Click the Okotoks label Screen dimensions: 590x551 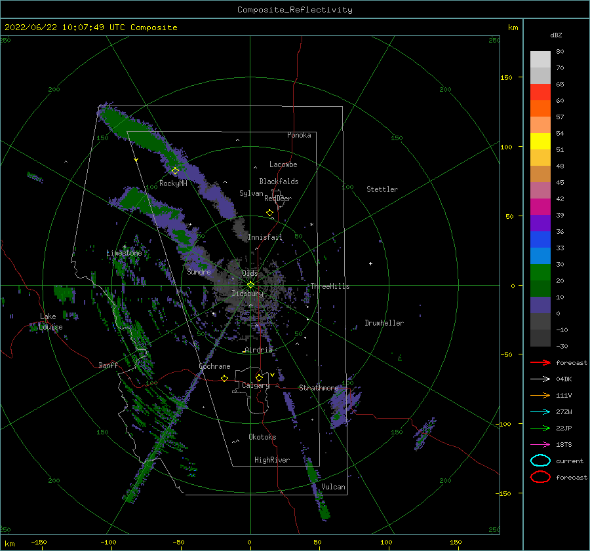(262, 436)
